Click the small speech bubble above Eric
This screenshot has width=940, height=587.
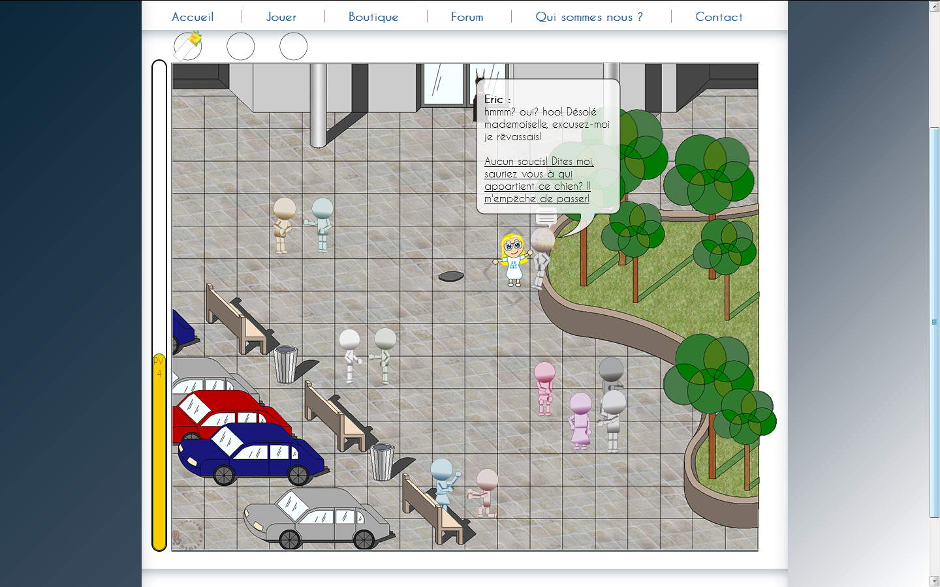[x=546, y=217]
